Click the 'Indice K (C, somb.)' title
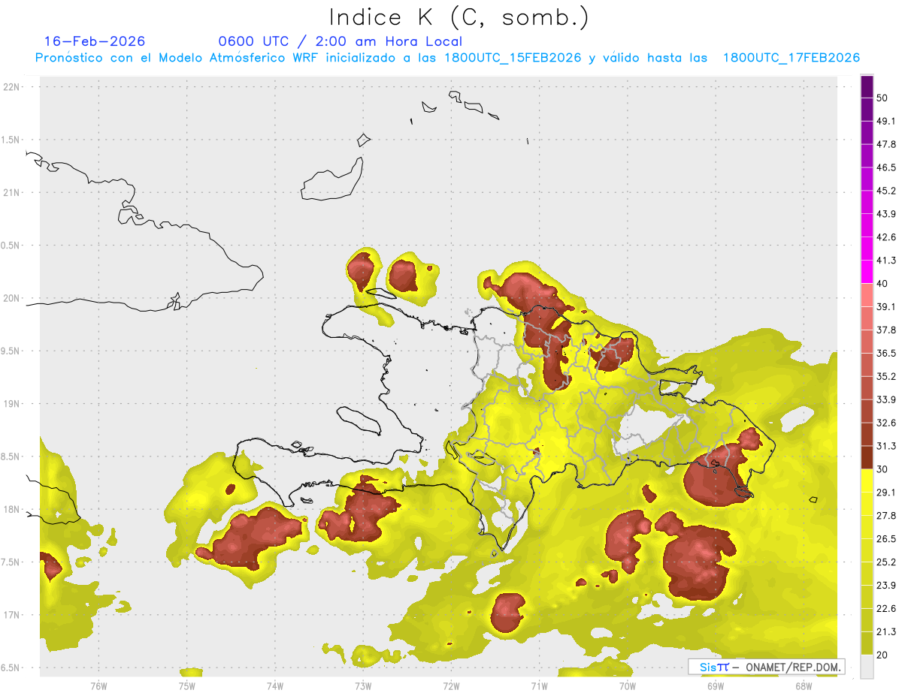The image size is (902, 696). [459, 17]
